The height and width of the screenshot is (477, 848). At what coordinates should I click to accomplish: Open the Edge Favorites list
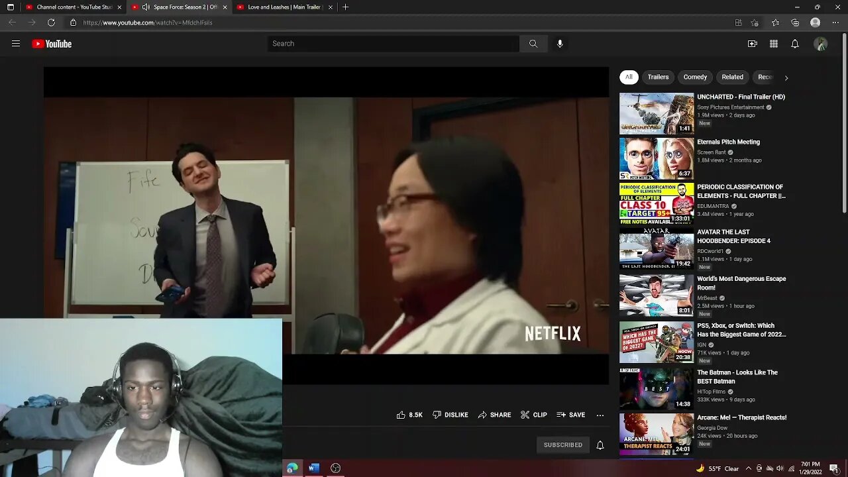pos(775,23)
